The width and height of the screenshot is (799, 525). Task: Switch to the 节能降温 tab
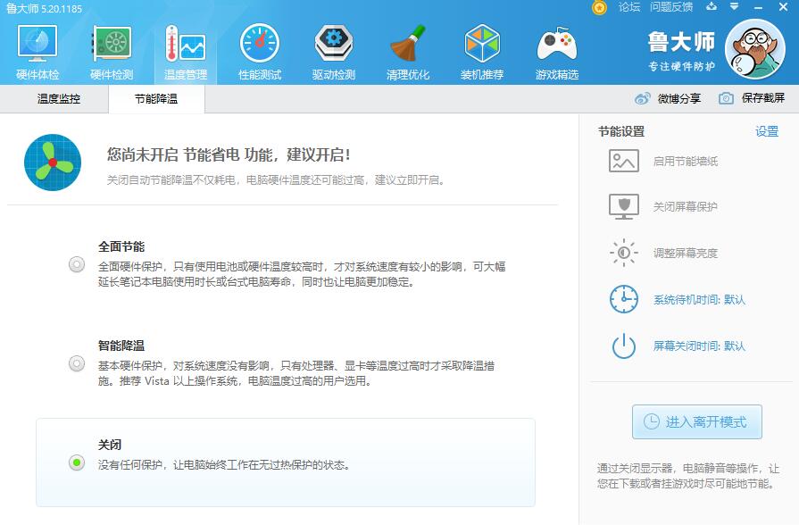(x=156, y=99)
